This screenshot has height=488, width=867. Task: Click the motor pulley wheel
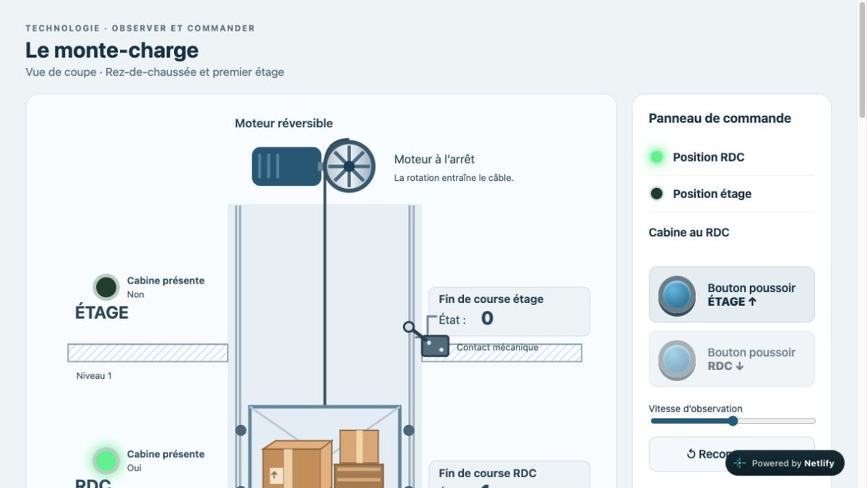pyautogui.click(x=349, y=166)
